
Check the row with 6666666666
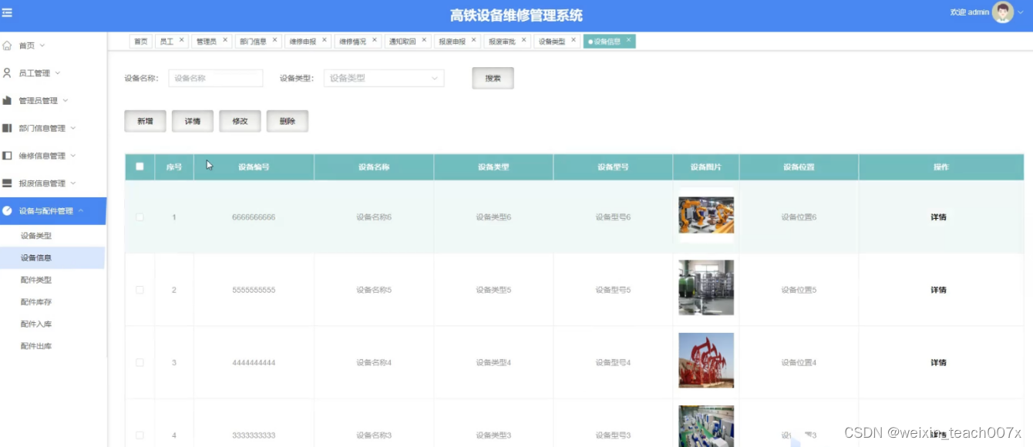pyautogui.click(x=140, y=217)
